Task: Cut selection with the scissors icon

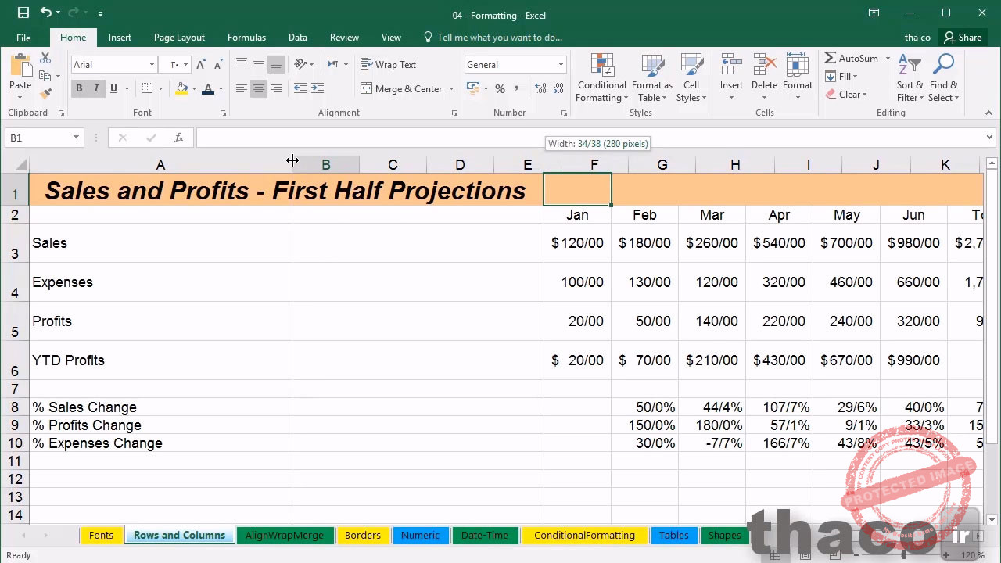Action: tap(45, 59)
